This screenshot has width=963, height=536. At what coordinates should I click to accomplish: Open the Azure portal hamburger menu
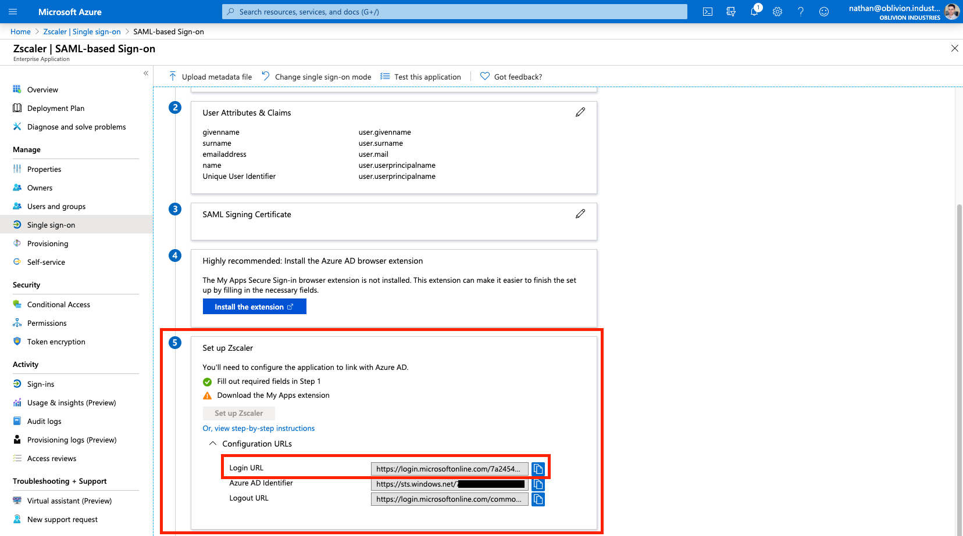click(x=13, y=12)
